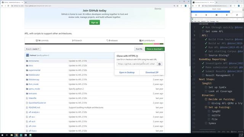Open the Selection menu in the Atom editor
Viewport: 244px width, 137px height.
tap(203, 21)
